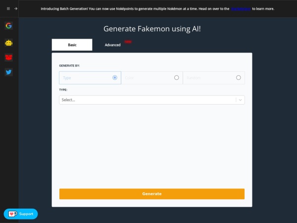Open the hamburger menu icon

click(8, 9)
